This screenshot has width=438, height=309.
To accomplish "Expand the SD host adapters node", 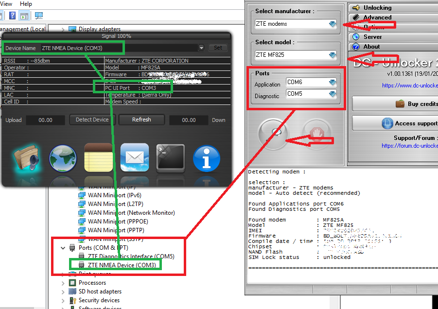I will (x=63, y=292).
